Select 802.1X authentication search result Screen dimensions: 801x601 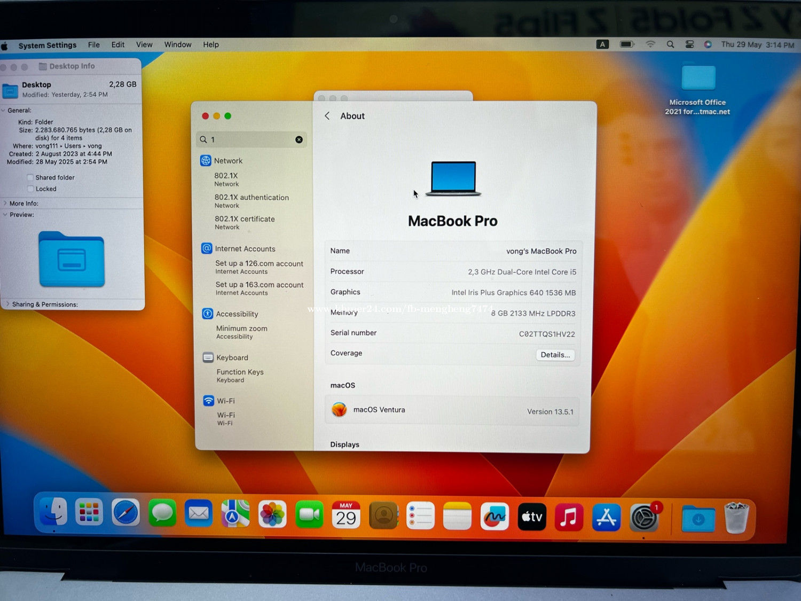[252, 201]
